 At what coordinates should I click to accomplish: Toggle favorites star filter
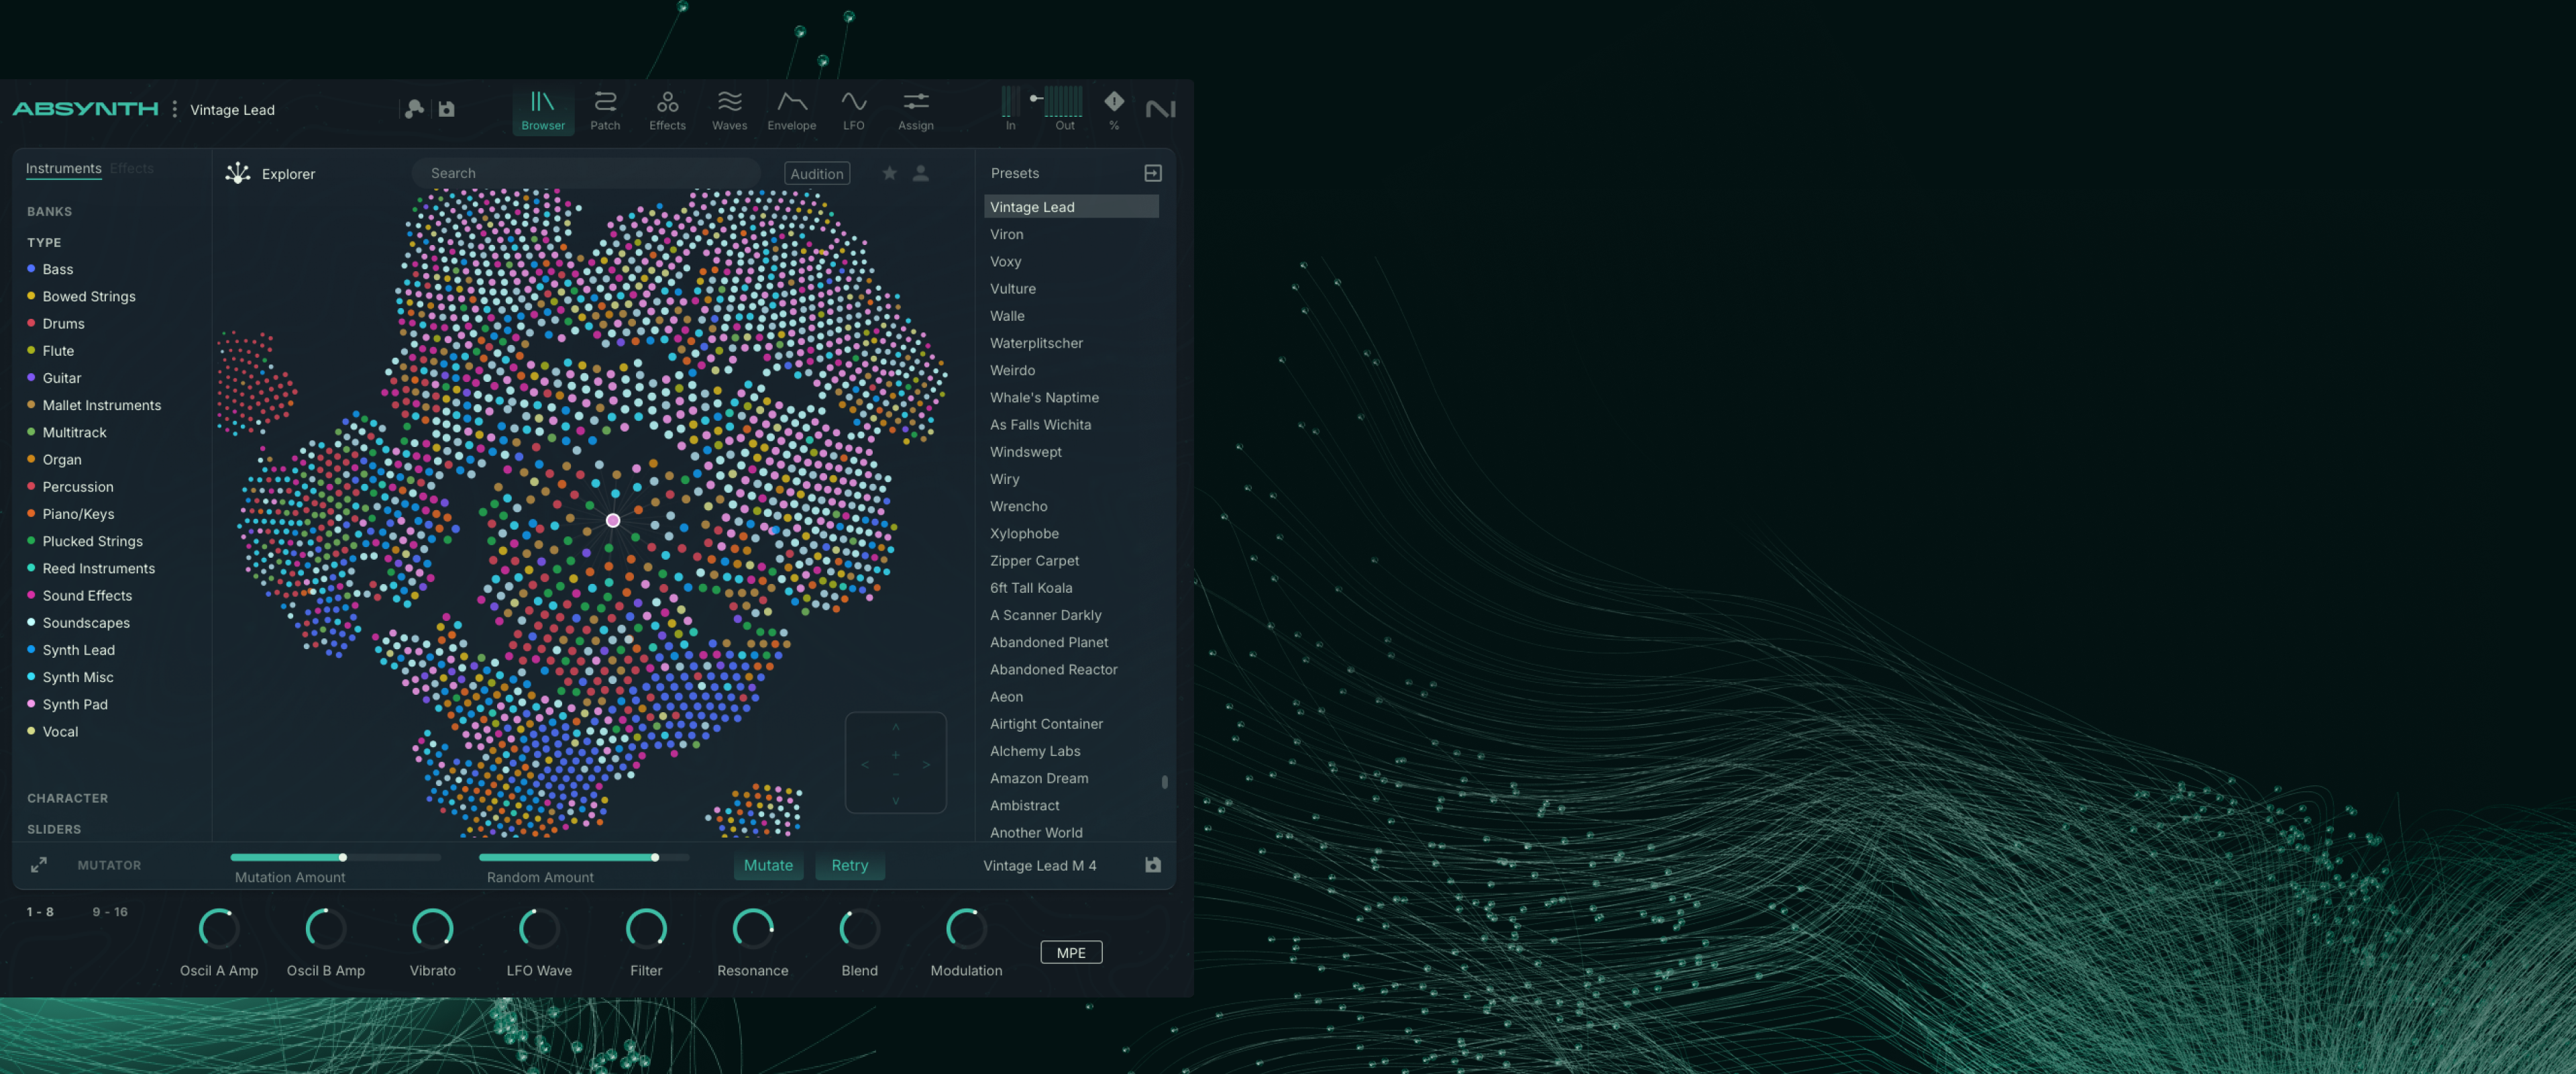click(x=889, y=173)
